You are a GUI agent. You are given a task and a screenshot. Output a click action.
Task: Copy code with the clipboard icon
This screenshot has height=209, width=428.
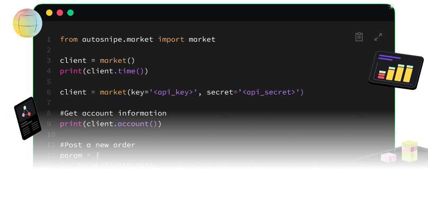click(x=359, y=37)
